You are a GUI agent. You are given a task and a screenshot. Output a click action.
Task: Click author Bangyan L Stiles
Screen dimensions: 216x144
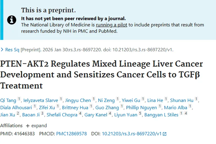point(160,115)
